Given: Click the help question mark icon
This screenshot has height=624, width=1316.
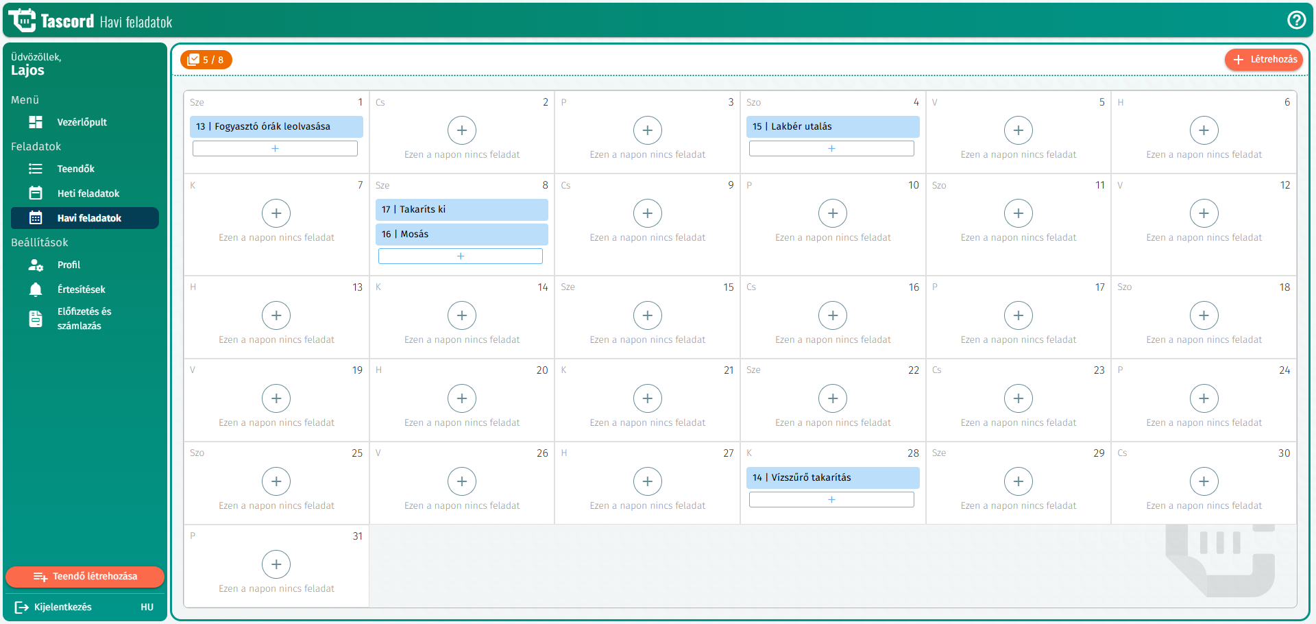Looking at the screenshot, I should (1296, 20).
